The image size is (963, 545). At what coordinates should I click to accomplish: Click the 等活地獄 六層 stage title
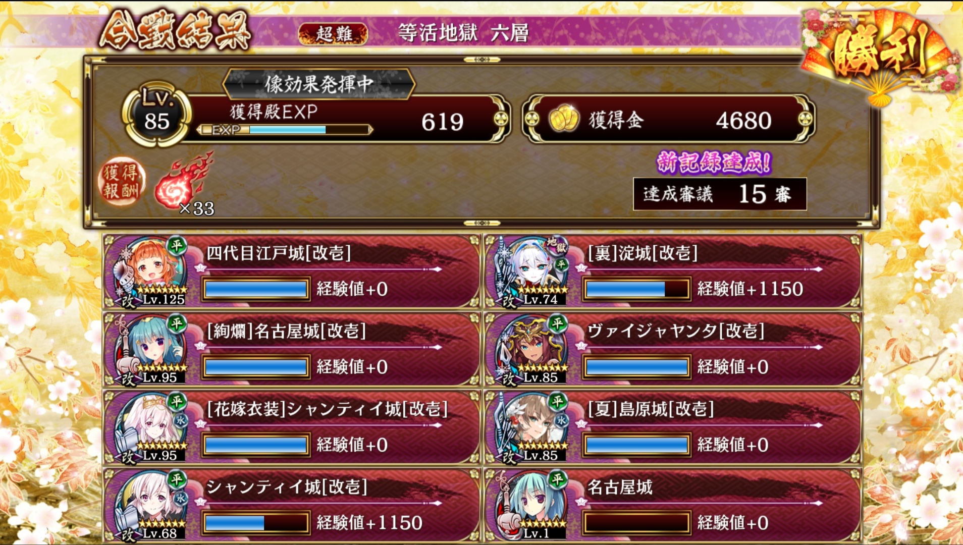click(463, 33)
